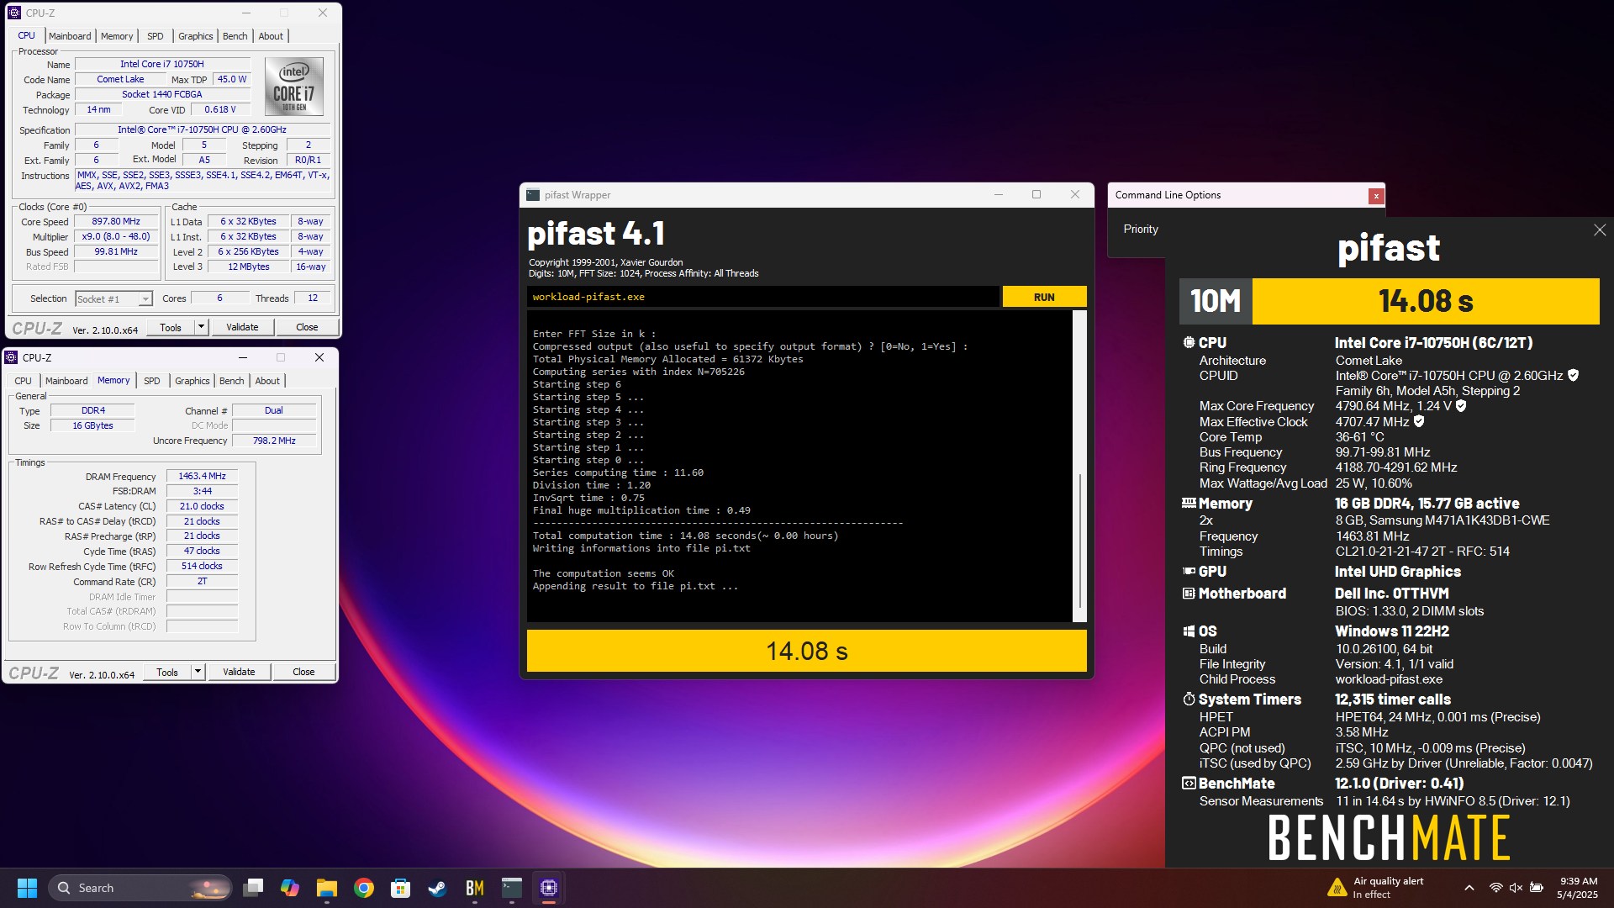Click the Core Speed value 897.80 MHz

(116, 221)
